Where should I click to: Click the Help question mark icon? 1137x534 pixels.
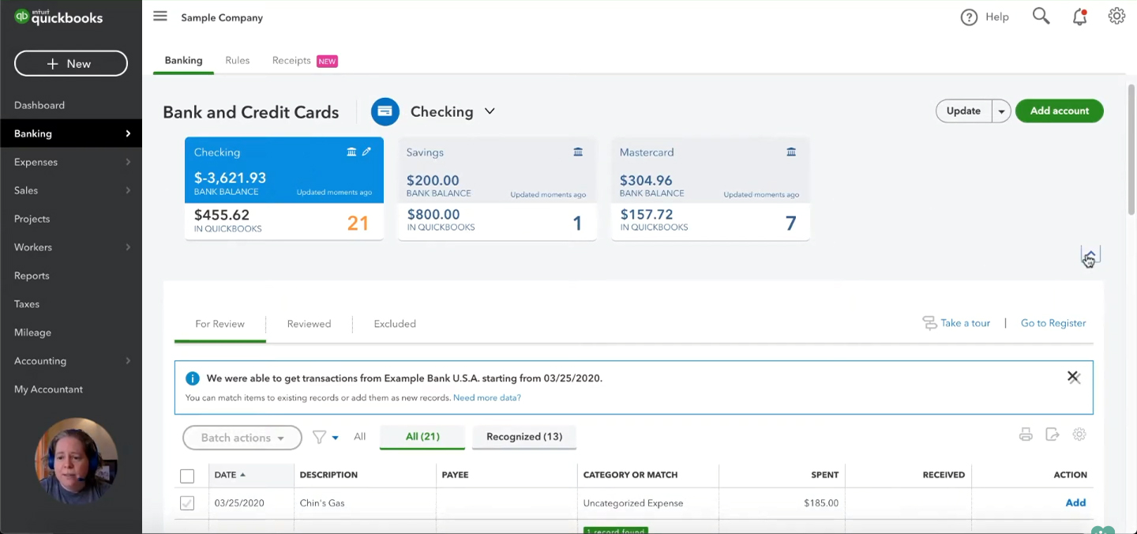click(969, 17)
